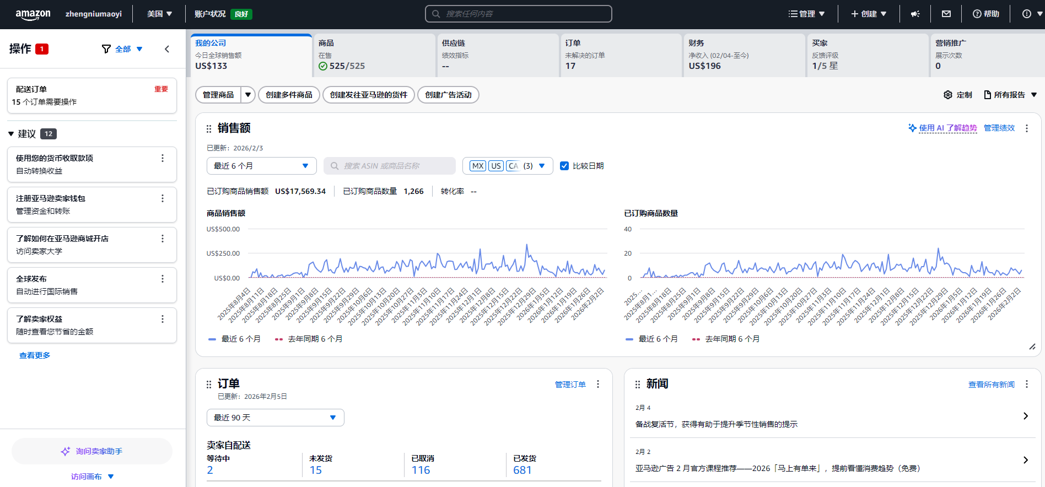Uncheck the 比较日期 checkbox
This screenshot has width=1045, height=487.
tap(564, 166)
